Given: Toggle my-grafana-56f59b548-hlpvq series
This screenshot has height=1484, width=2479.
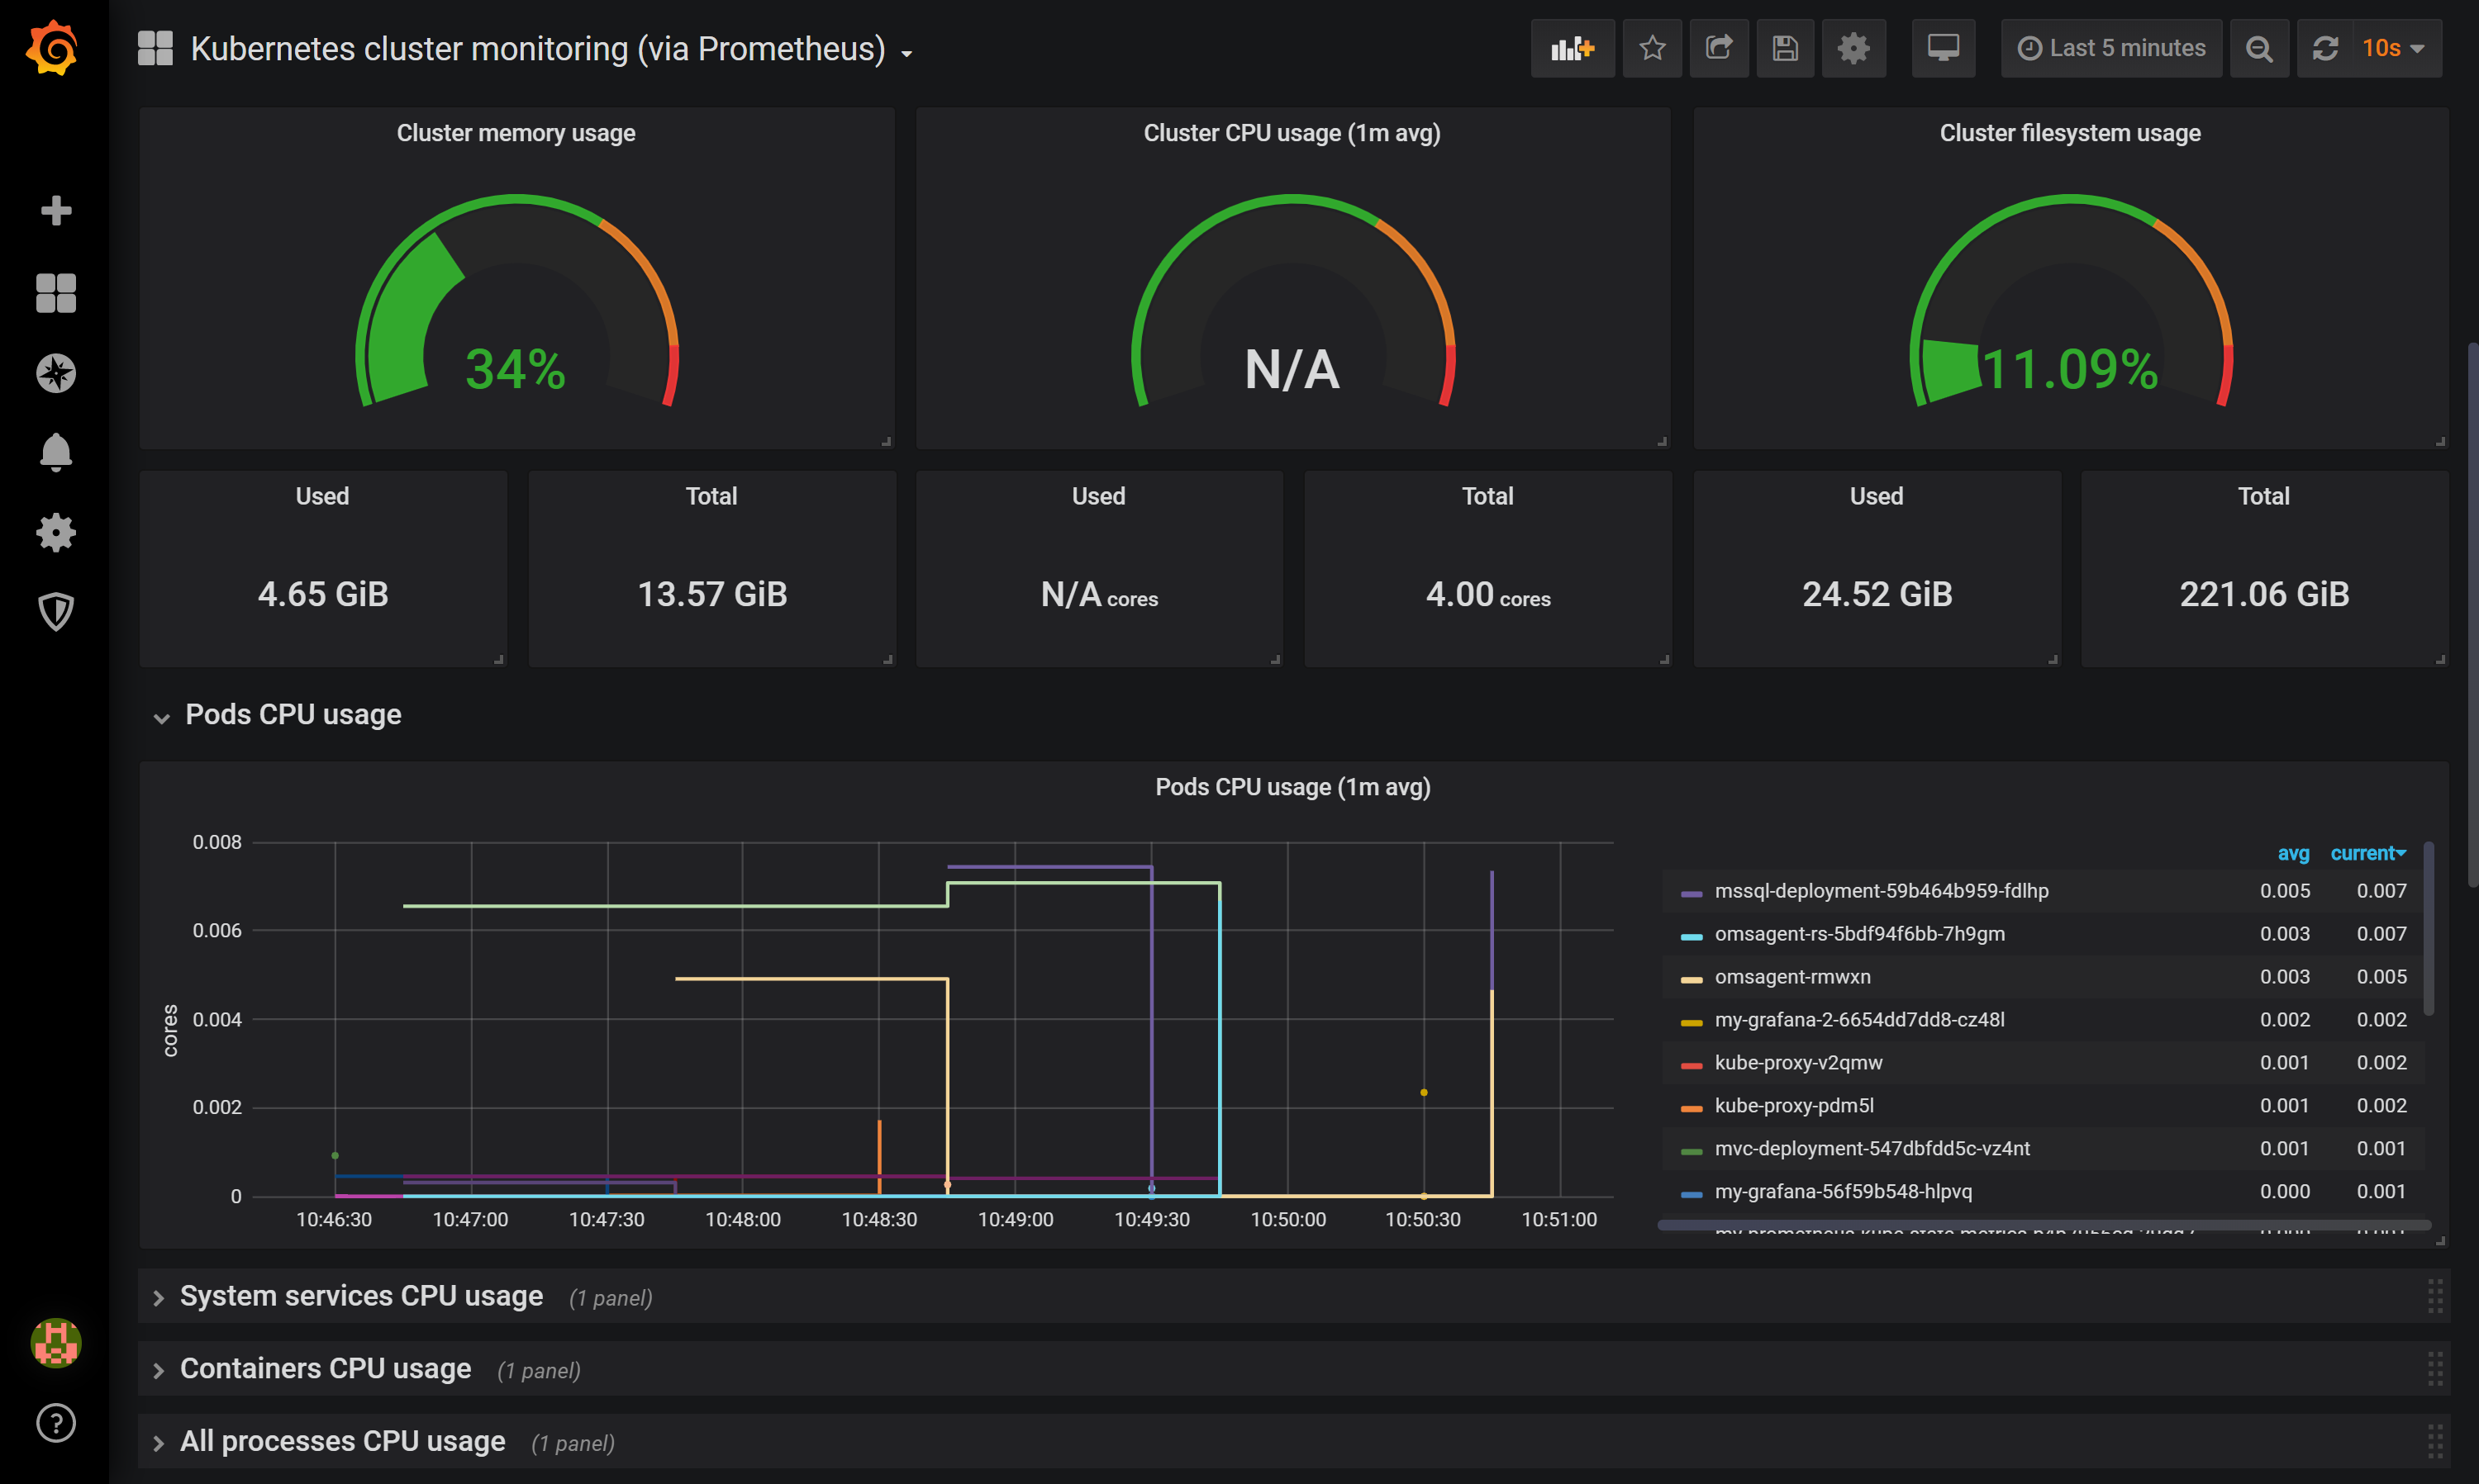Looking at the screenshot, I should (x=1844, y=1192).
